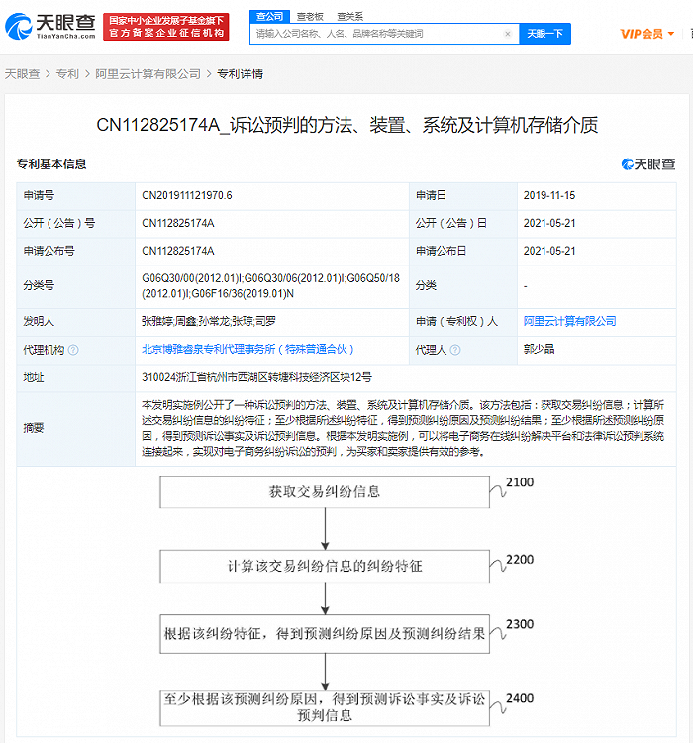
Task: Click flowchart box 获取交易纠纷信息
Action: (325, 491)
